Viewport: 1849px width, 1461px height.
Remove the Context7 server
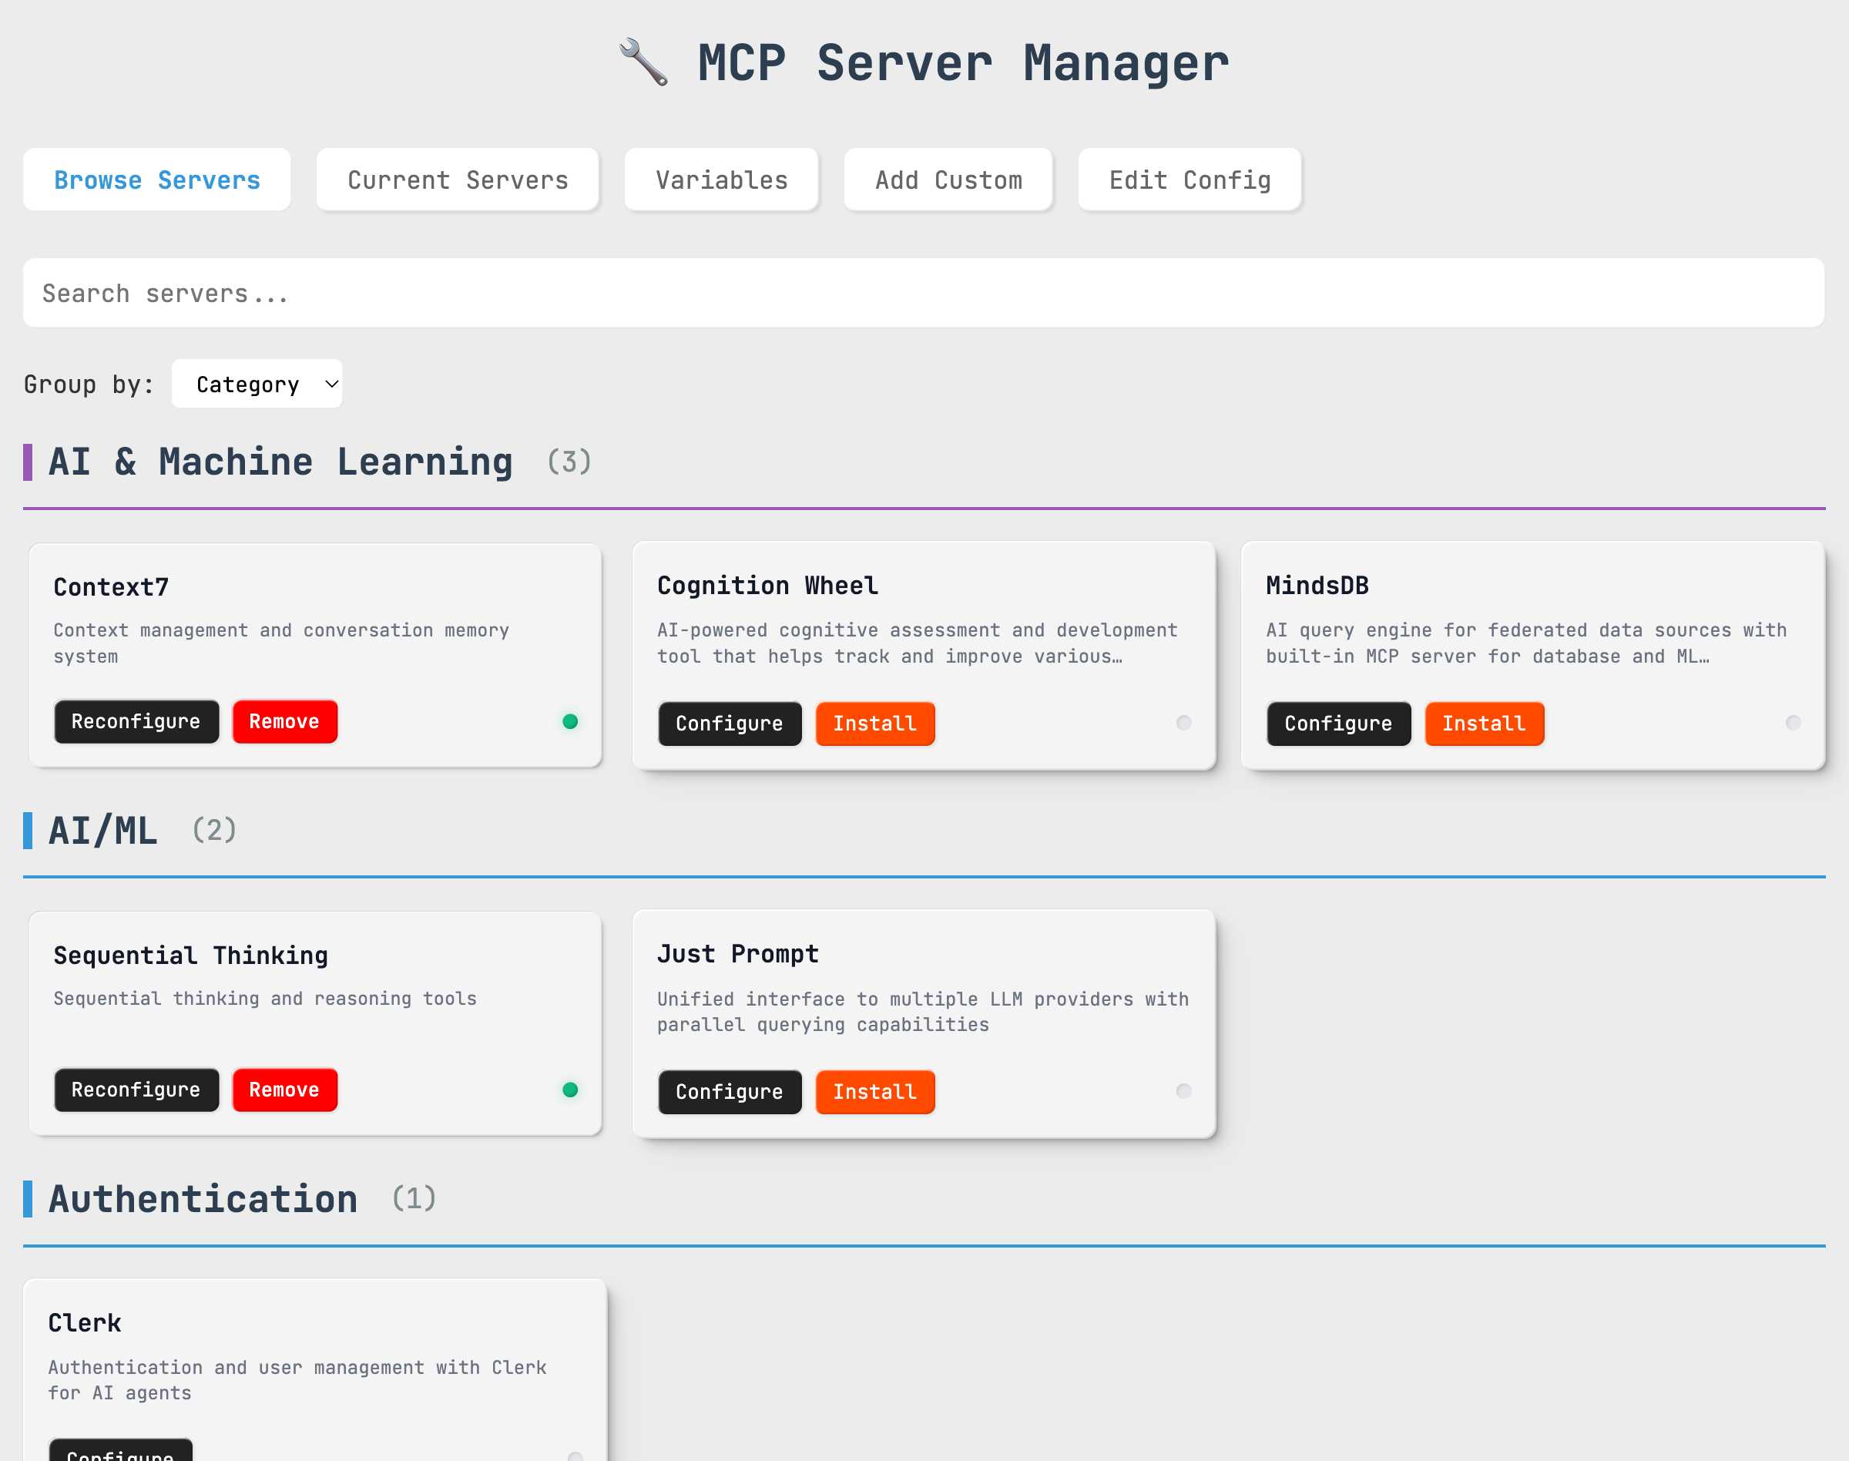[x=285, y=721]
